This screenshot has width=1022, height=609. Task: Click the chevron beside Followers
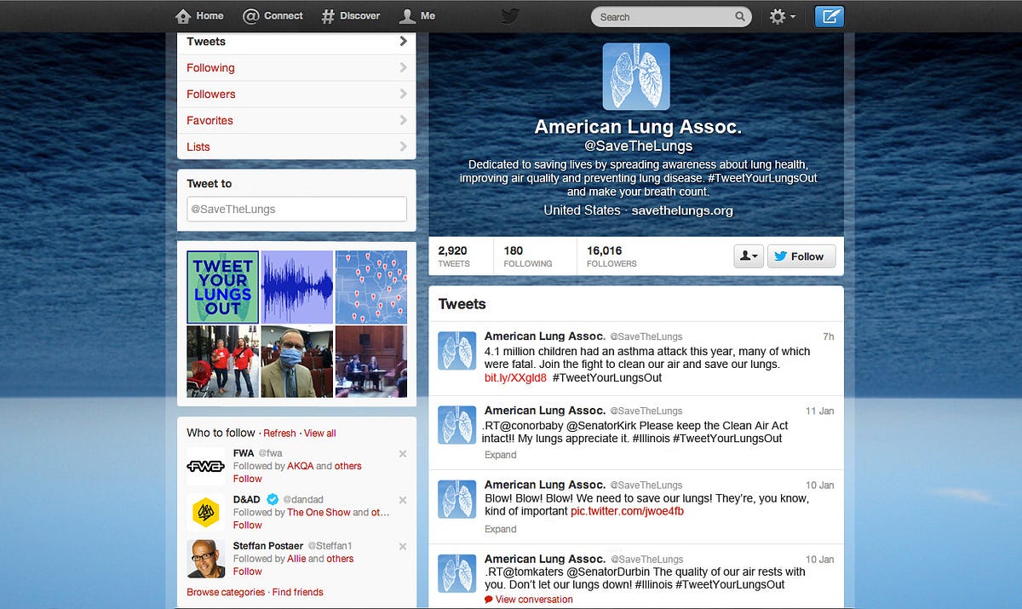(403, 95)
